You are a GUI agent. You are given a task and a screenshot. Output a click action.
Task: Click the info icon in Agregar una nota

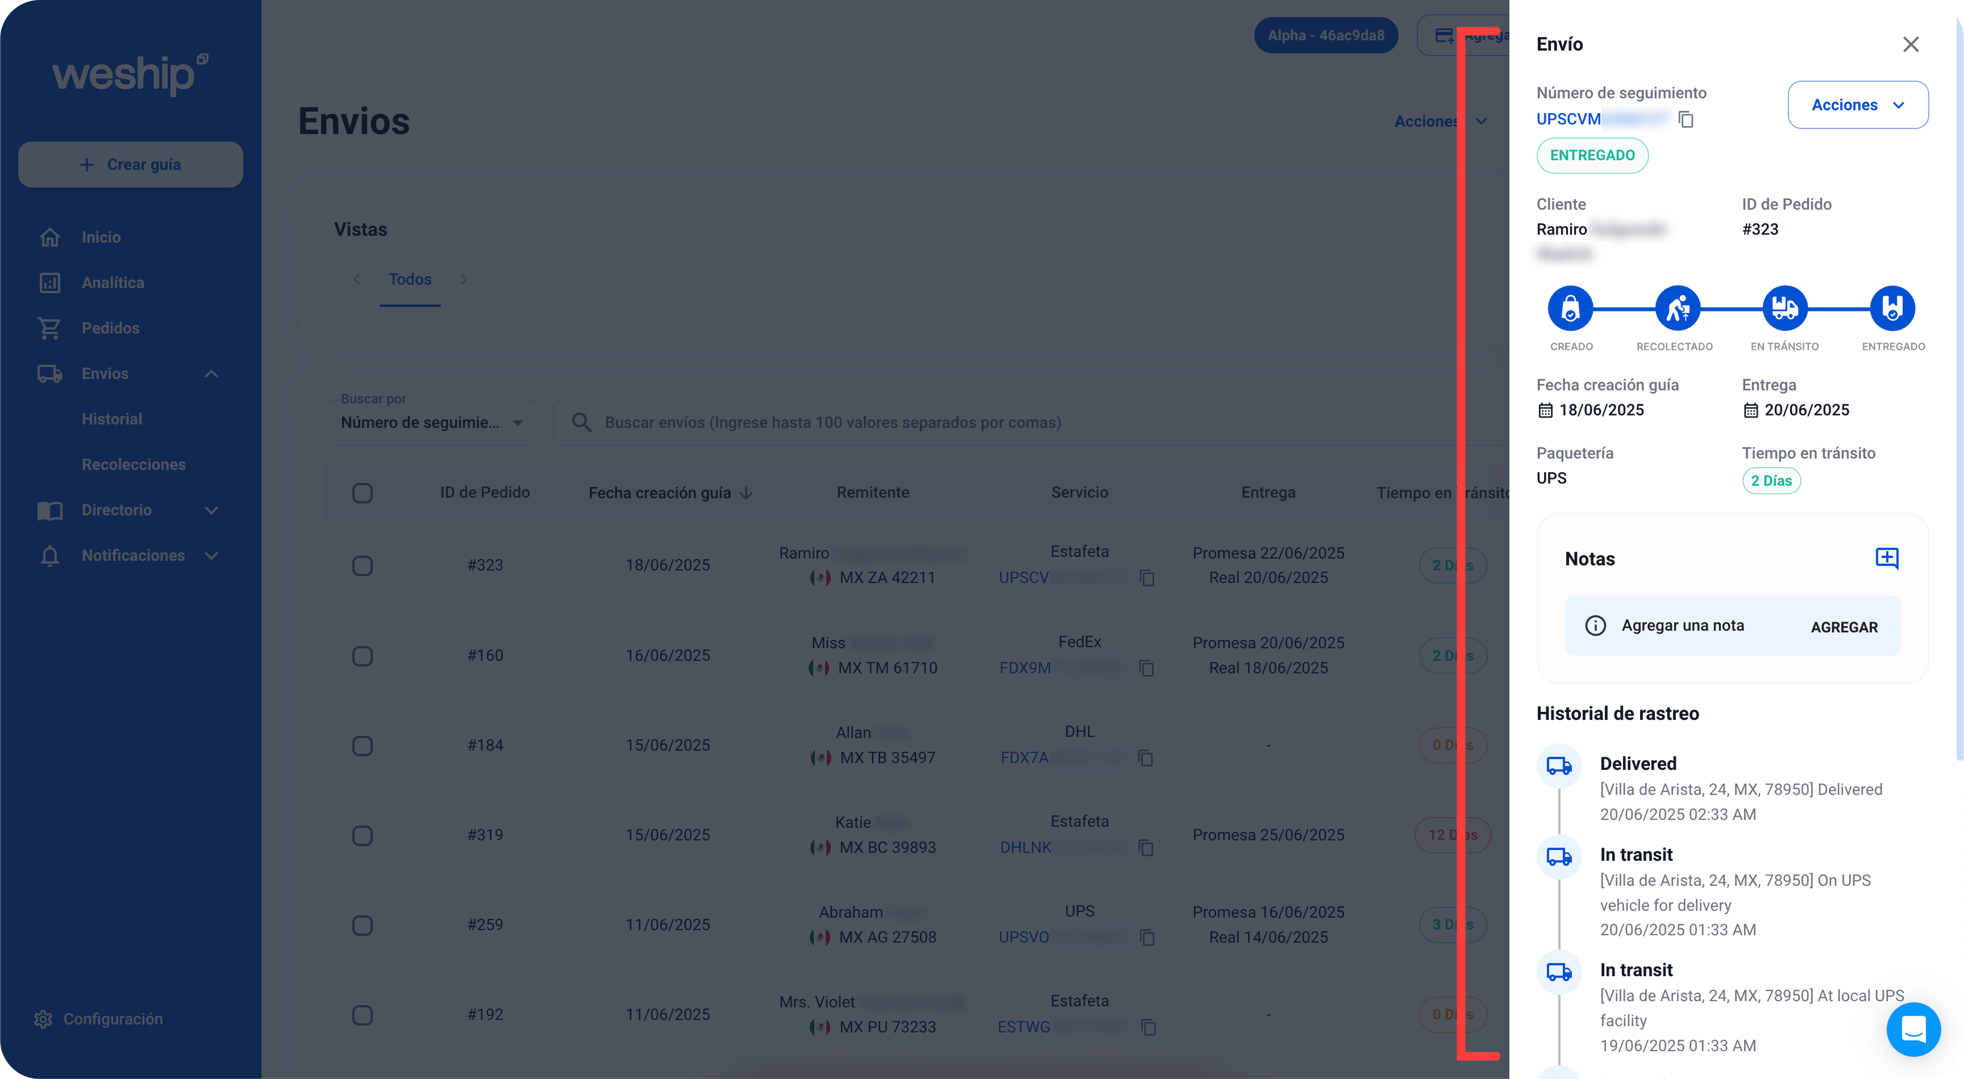[x=1595, y=625]
